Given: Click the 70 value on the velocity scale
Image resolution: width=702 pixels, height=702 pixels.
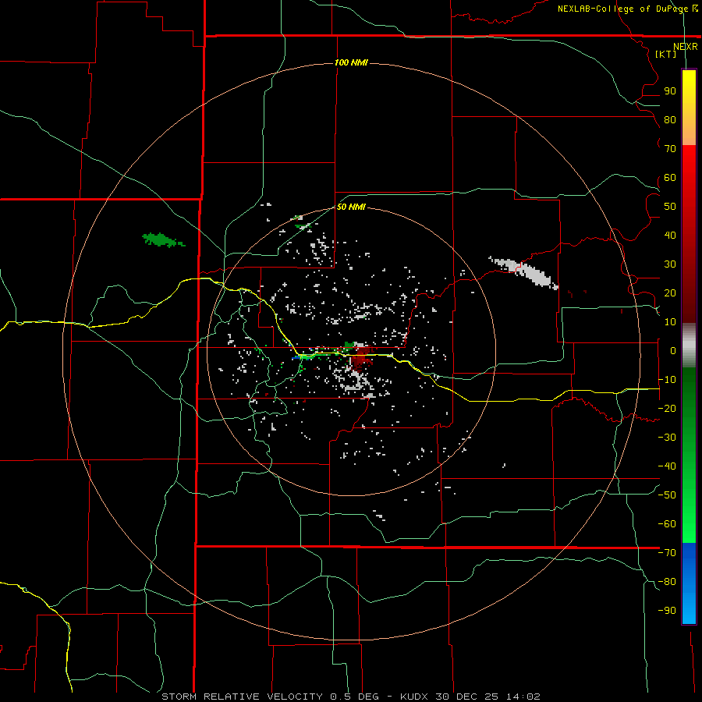Looking at the screenshot, I should [670, 149].
